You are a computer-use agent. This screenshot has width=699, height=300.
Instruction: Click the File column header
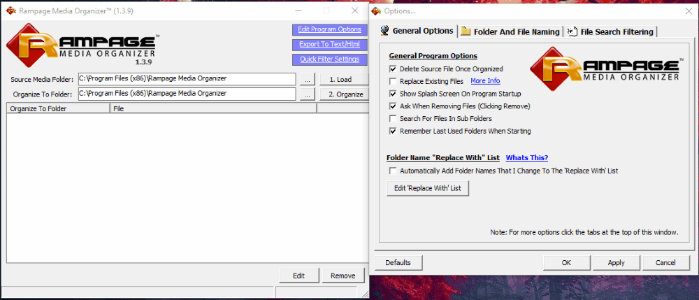(213, 108)
